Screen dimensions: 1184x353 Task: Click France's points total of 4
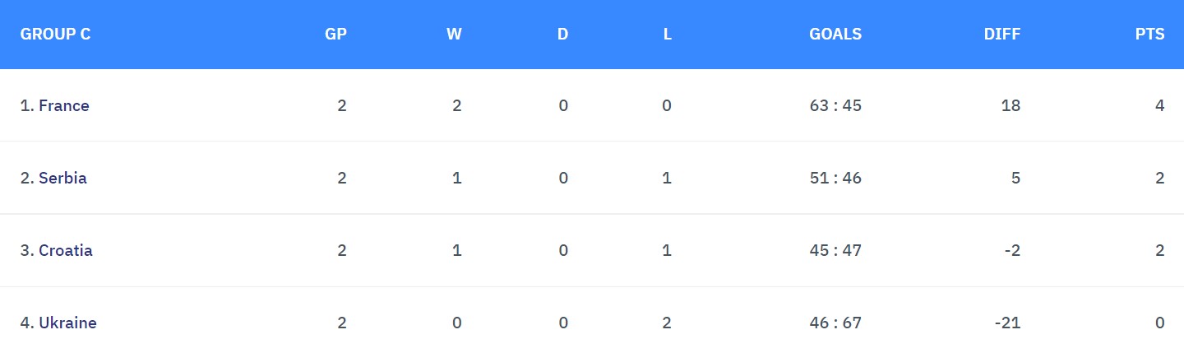(x=1159, y=105)
